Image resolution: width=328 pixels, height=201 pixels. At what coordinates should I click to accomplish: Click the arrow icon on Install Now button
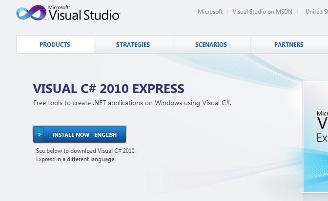(40, 134)
